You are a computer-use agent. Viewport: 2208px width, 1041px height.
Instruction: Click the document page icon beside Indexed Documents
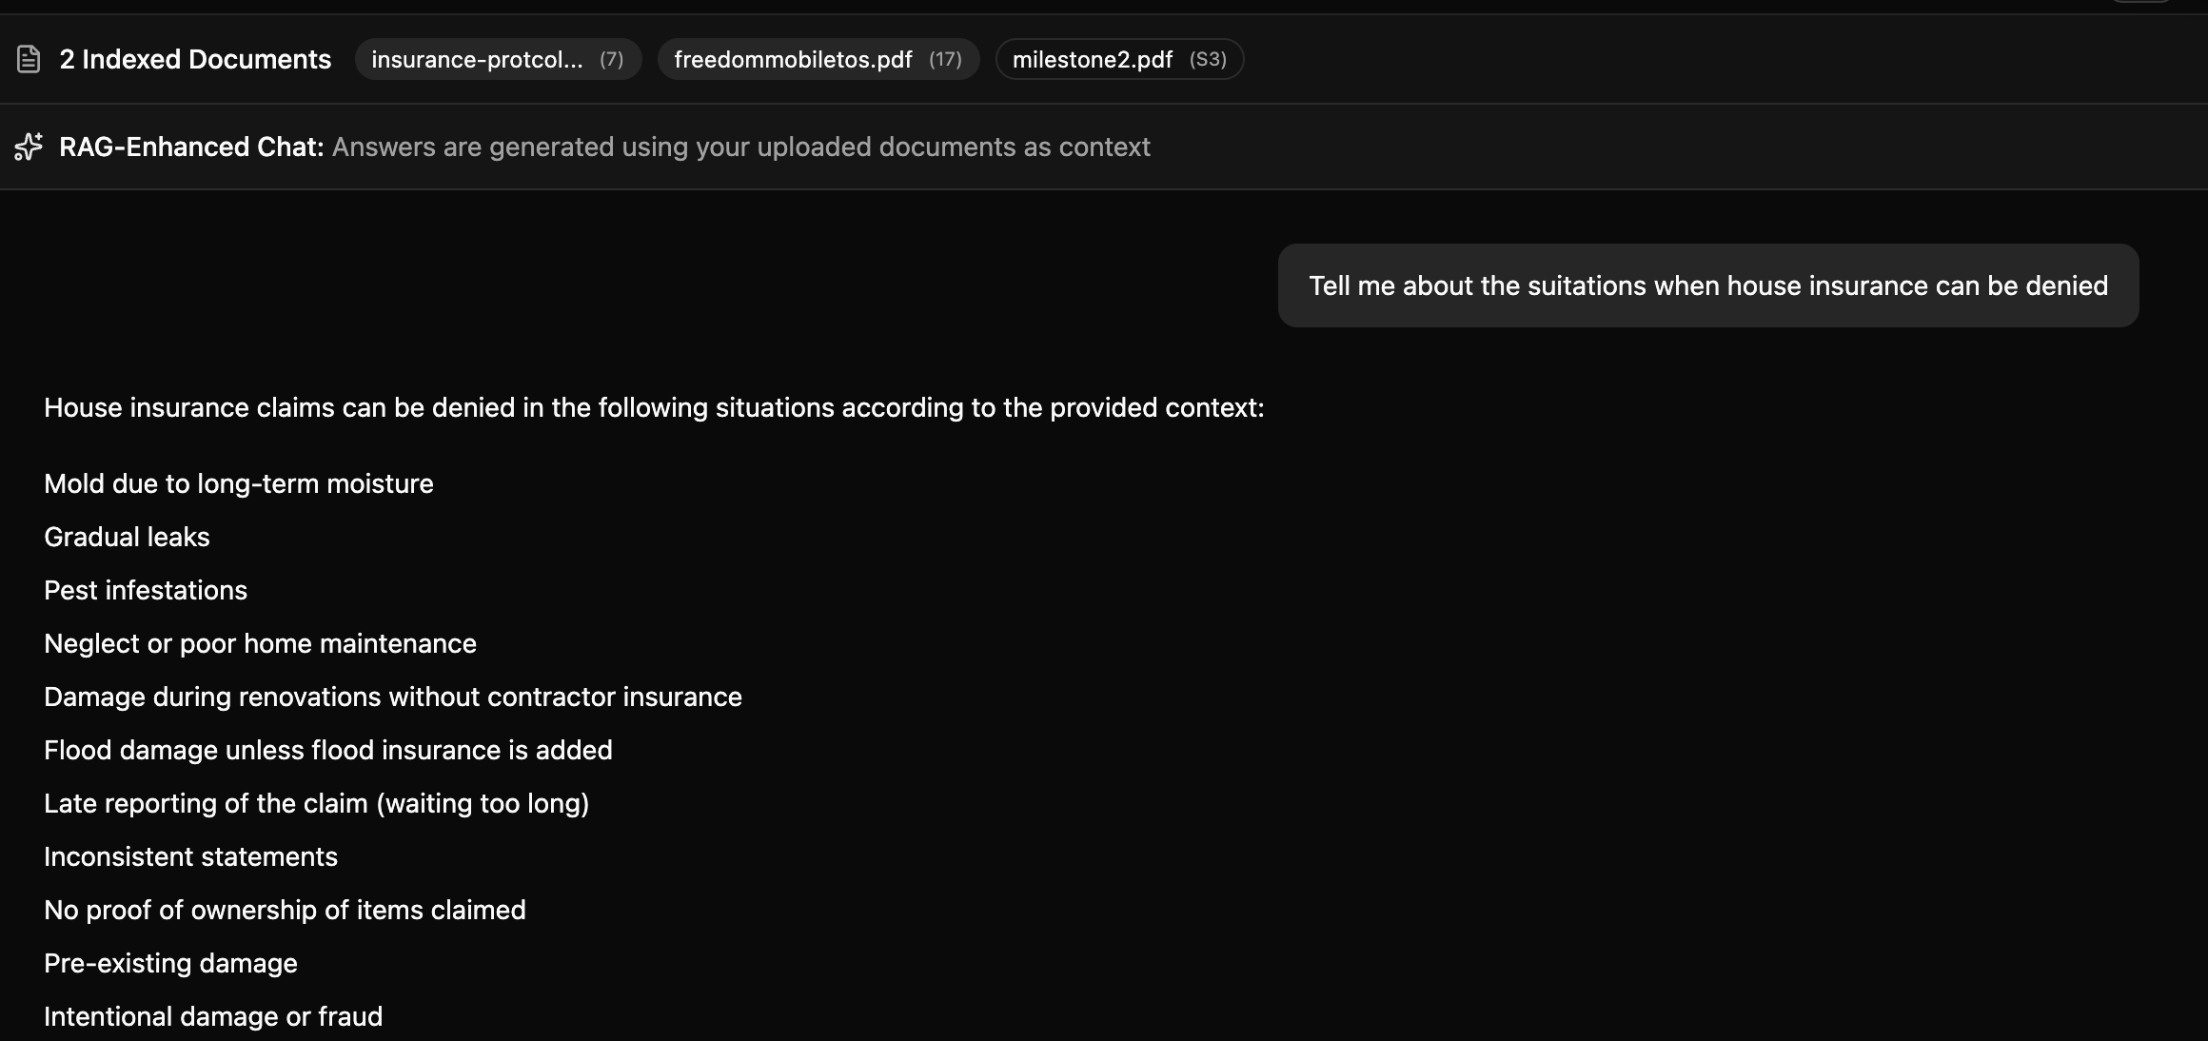click(x=27, y=58)
